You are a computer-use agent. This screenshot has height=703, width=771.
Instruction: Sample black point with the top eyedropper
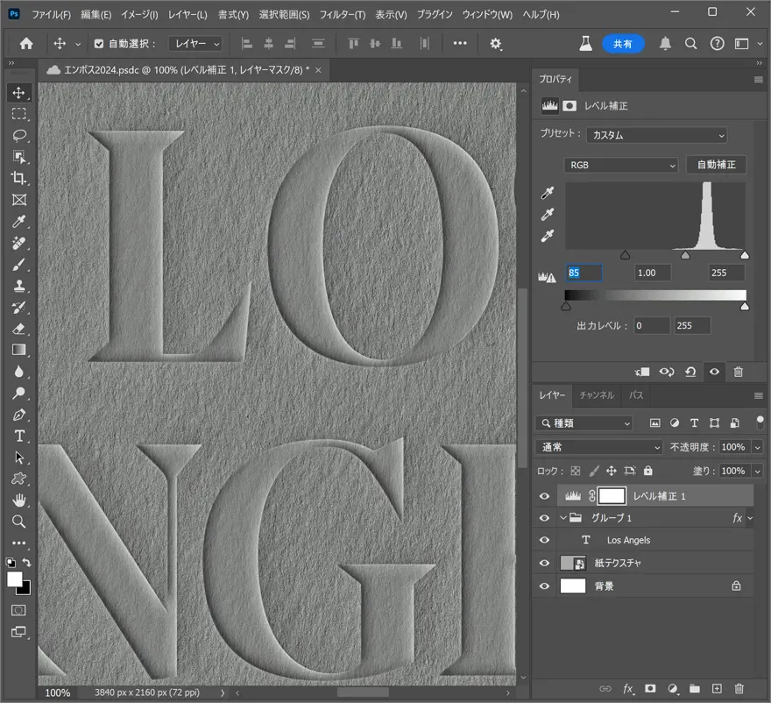pyautogui.click(x=548, y=192)
